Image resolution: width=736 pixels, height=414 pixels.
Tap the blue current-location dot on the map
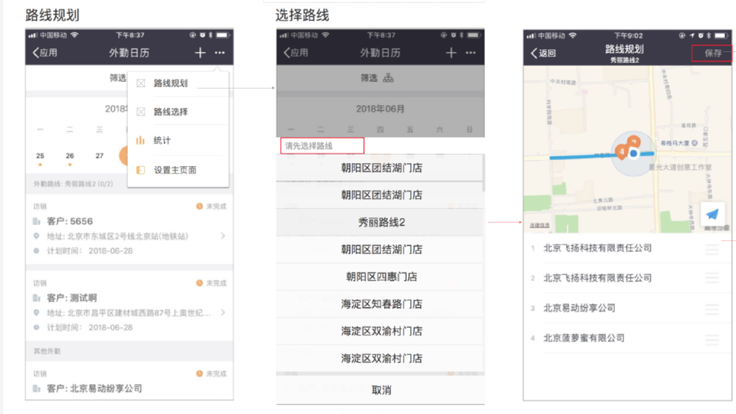coord(633,153)
